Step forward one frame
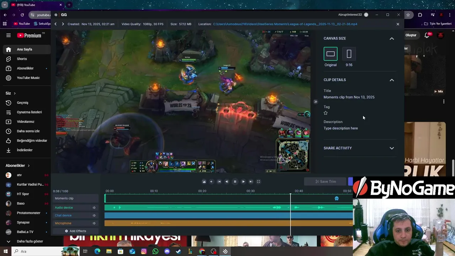Image resolution: width=455 pixels, height=256 pixels. [243, 182]
